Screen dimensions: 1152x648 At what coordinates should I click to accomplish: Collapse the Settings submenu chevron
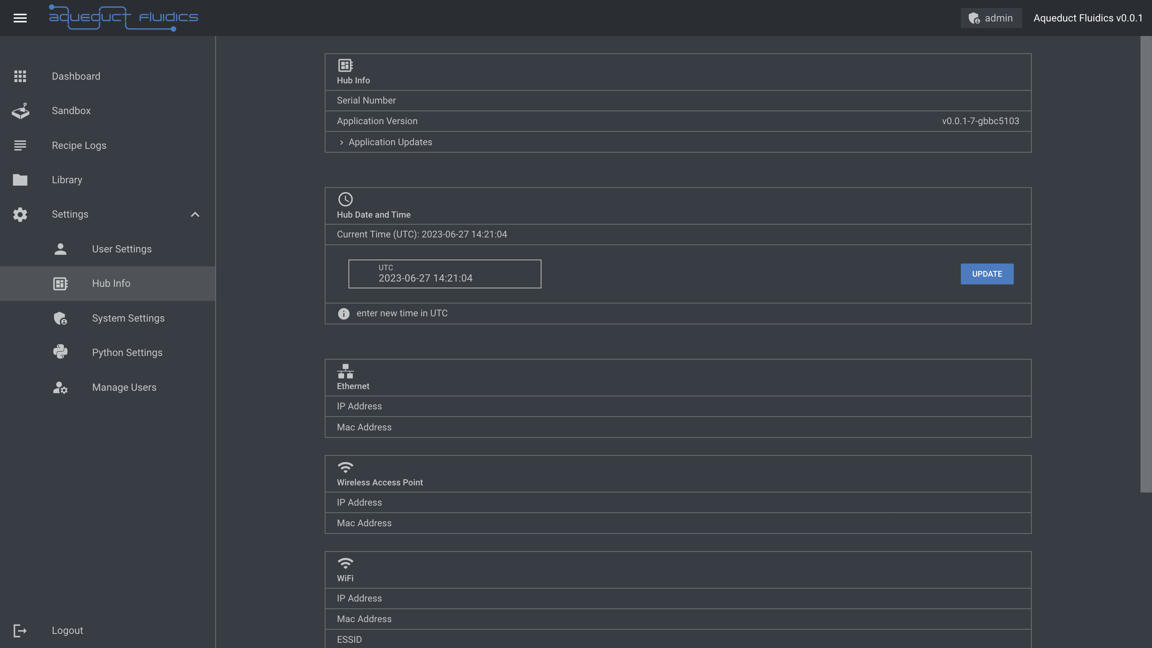tap(195, 214)
